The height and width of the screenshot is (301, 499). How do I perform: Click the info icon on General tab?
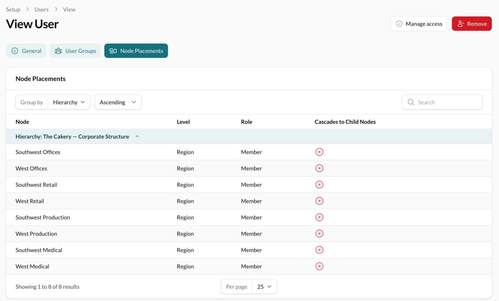[15, 51]
